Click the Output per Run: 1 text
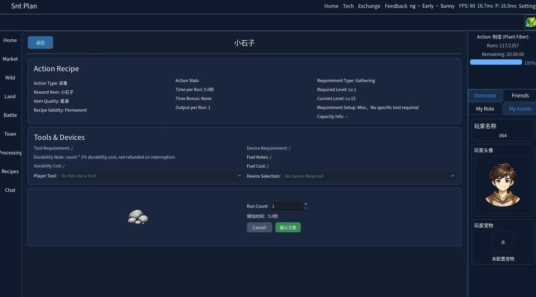 [x=193, y=107]
